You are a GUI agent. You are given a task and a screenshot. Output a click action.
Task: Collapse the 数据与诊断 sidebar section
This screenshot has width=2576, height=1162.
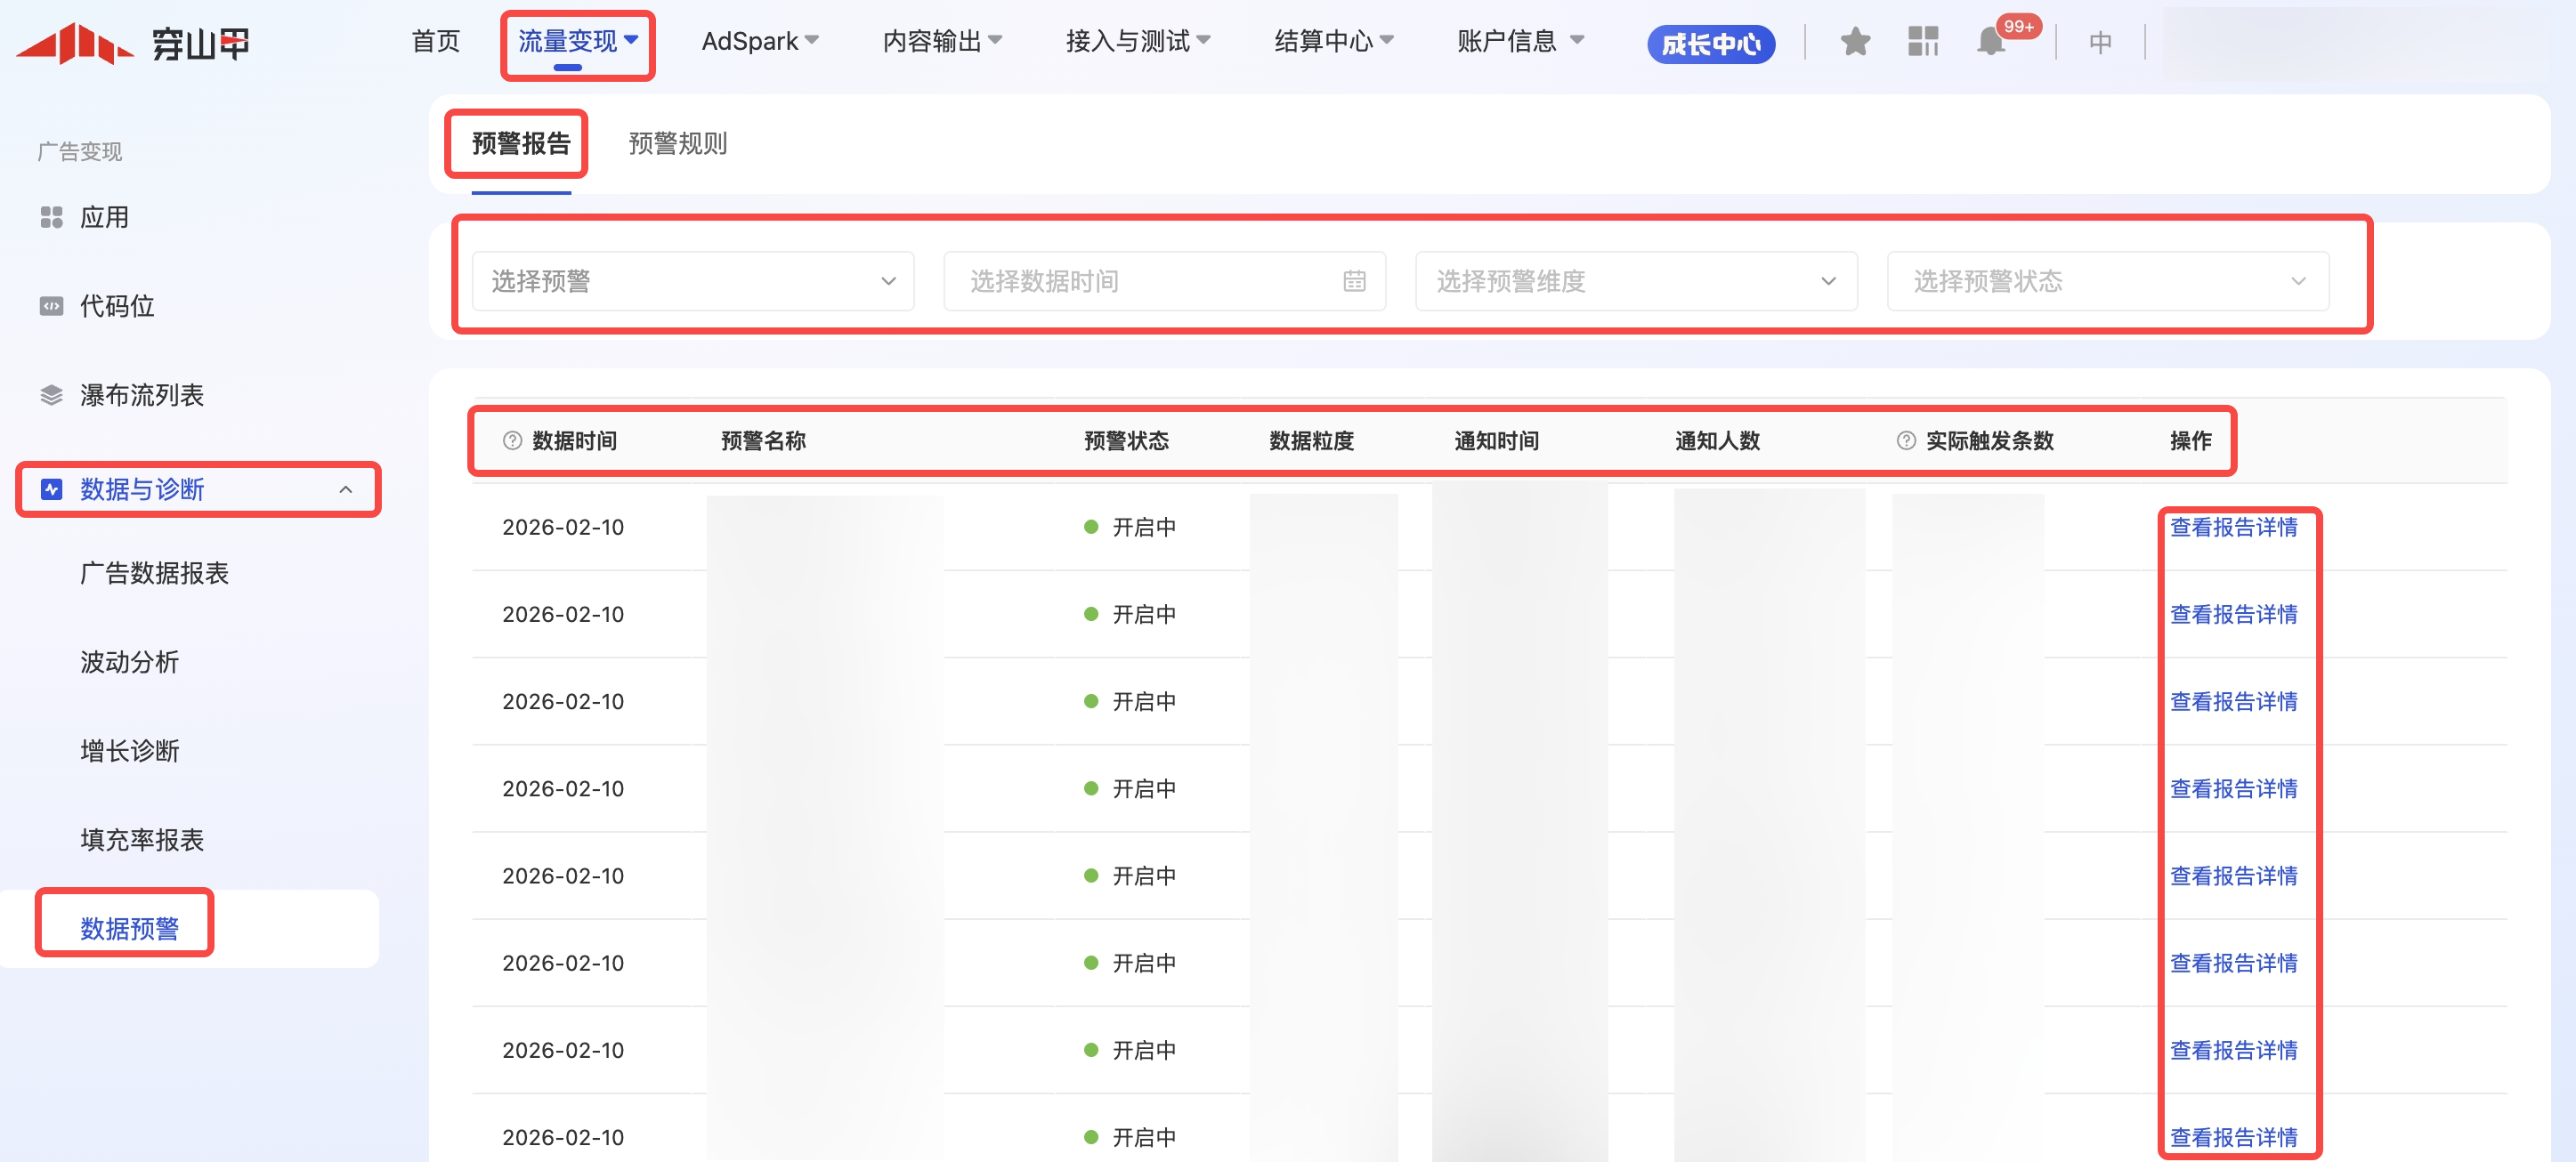coord(345,489)
